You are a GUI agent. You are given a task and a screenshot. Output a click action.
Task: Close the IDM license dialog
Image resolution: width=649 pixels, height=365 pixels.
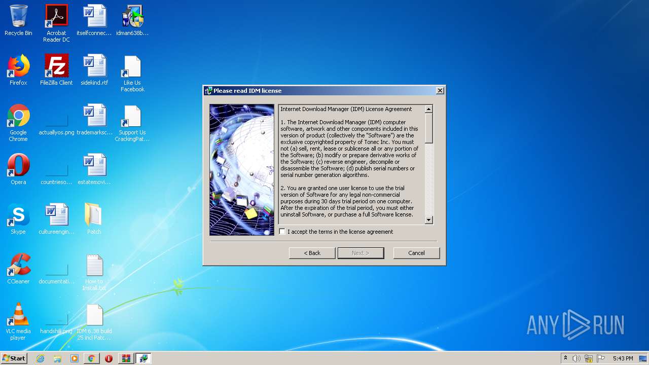click(440, 91)
